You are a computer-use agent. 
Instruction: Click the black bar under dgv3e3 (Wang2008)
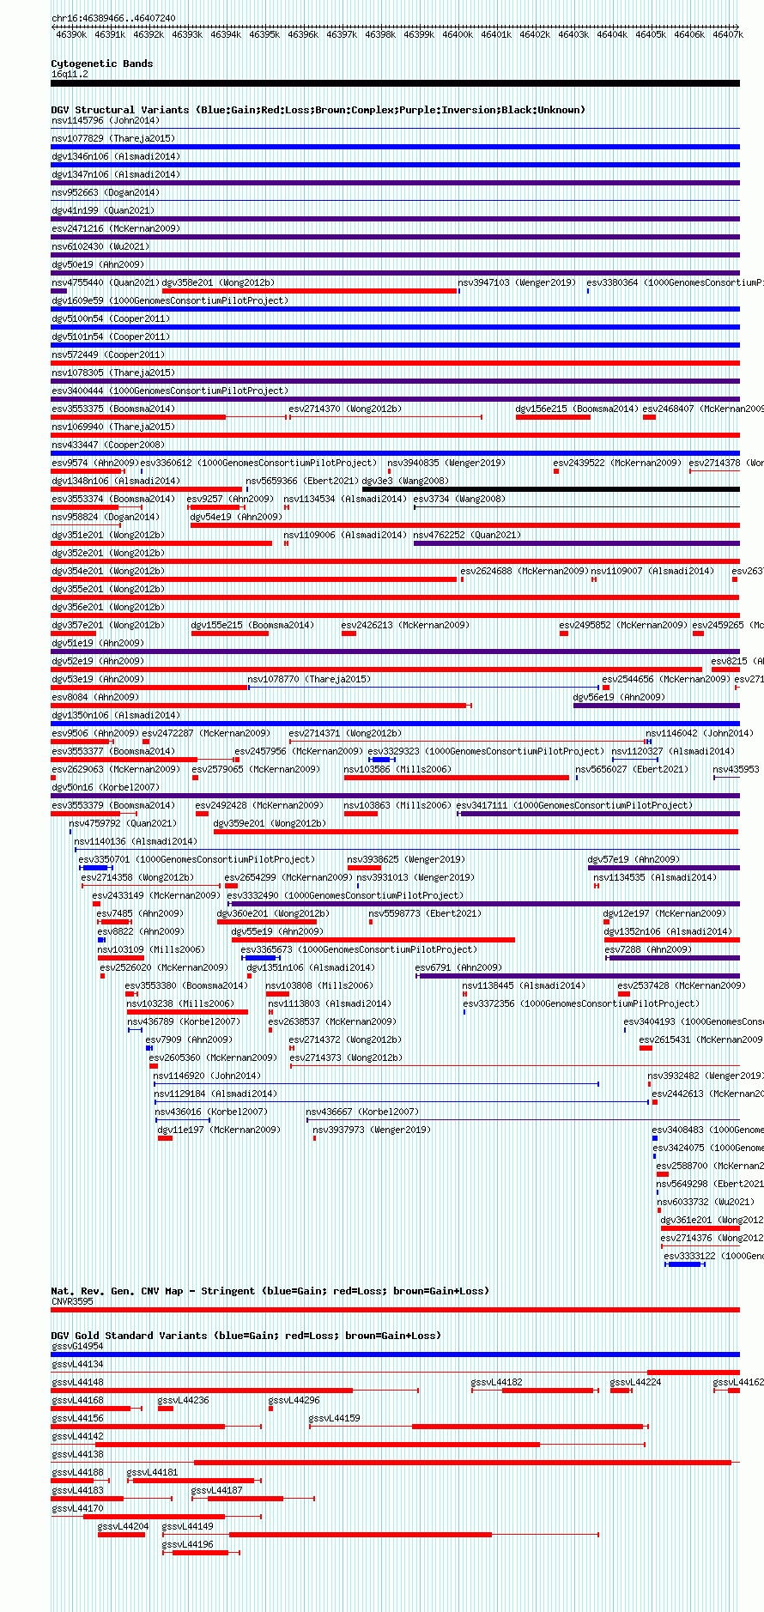point(551,489)
